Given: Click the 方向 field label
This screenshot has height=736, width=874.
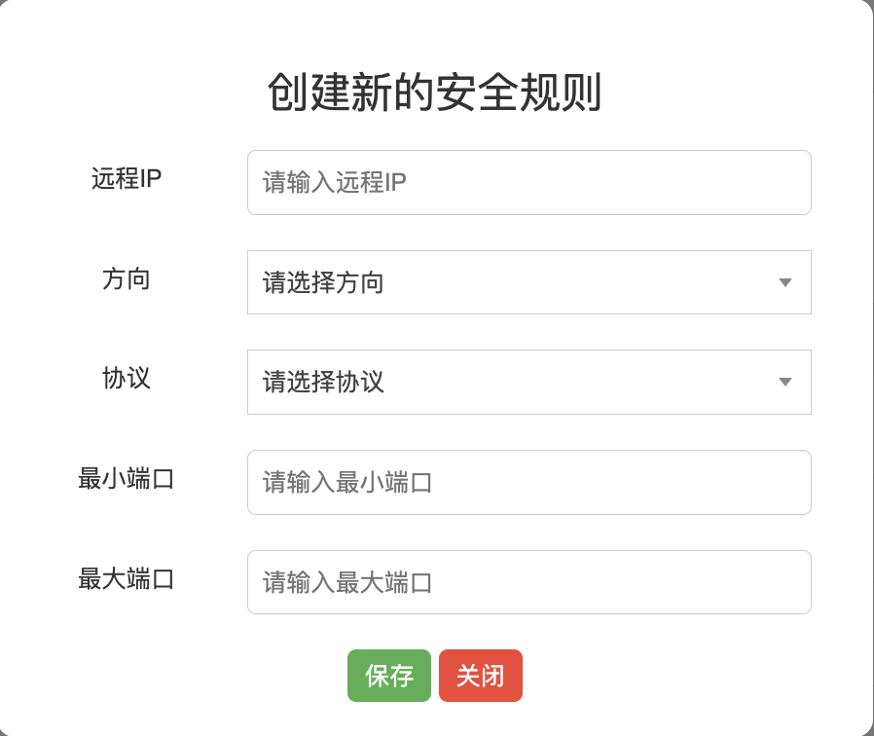Looking at the screenshot, I should tap(127, 279).
